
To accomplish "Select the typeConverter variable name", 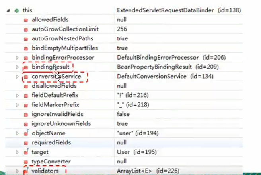I will [51, 162].
